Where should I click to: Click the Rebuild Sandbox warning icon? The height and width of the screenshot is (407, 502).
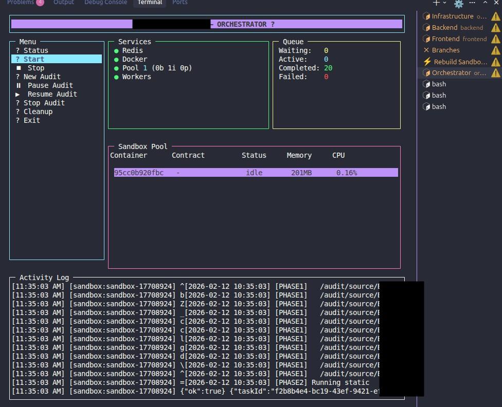[496, 62]
